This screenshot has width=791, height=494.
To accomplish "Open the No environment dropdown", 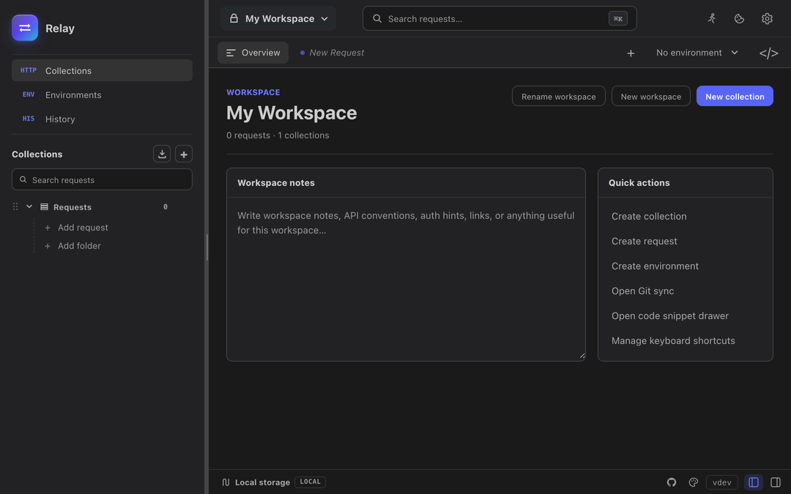I will tap(697, 53).
